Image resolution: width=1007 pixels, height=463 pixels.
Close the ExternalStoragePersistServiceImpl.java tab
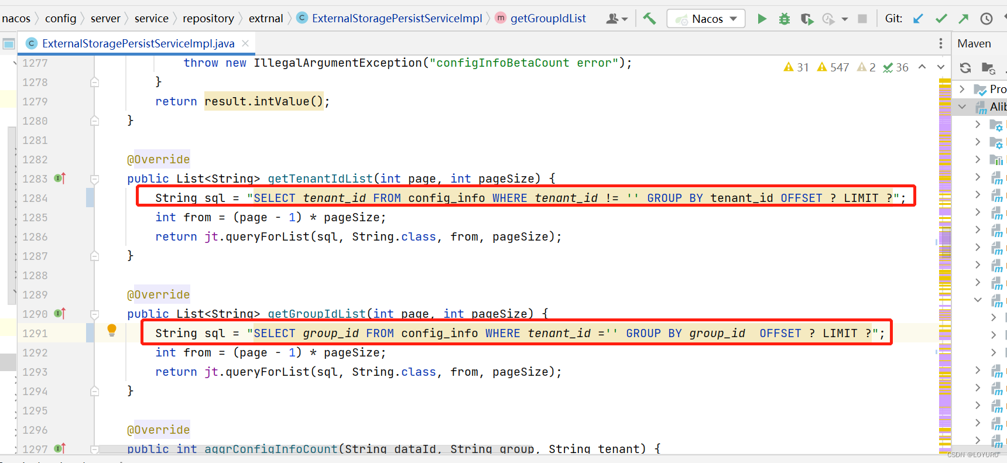pyautogui.click(x=245, y=43)
